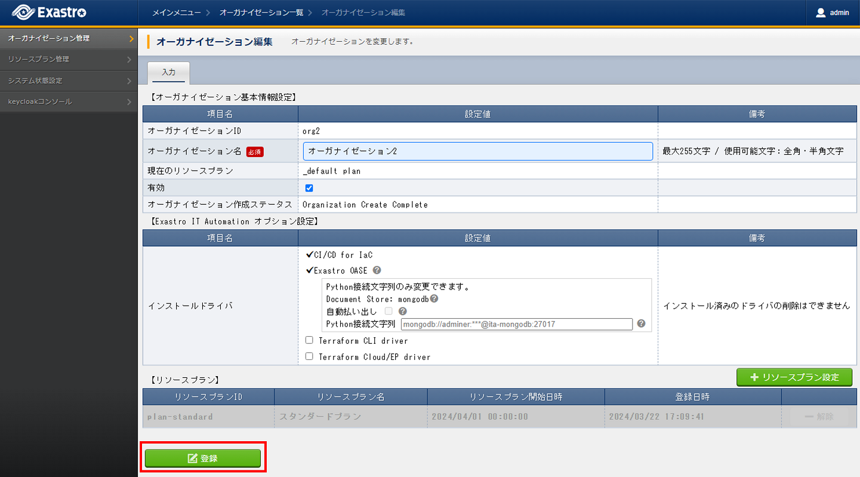860x477 pixels.
Task: Toggle the 有効 checkbox
Action: pyautogui.click(x=309, y=188)
